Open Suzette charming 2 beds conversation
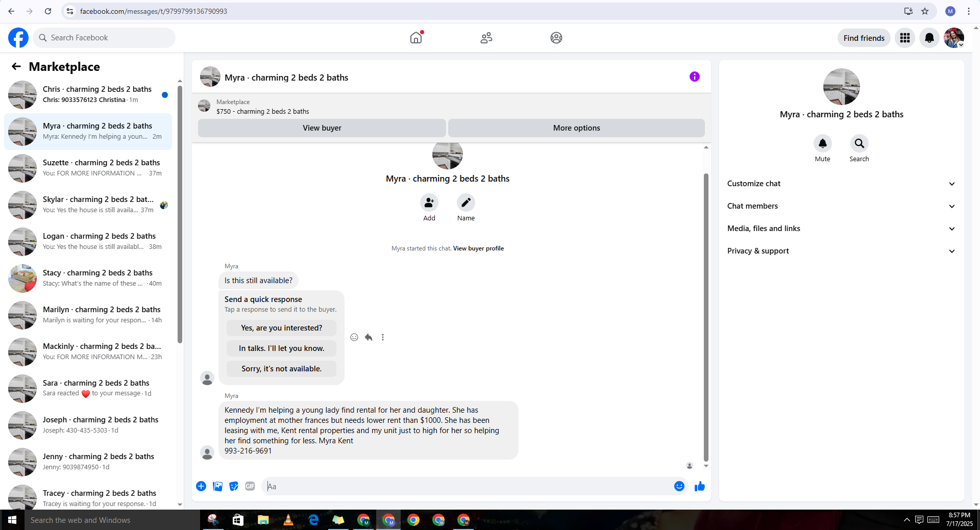This screenshot has height=530, width=980. point(88,168)
